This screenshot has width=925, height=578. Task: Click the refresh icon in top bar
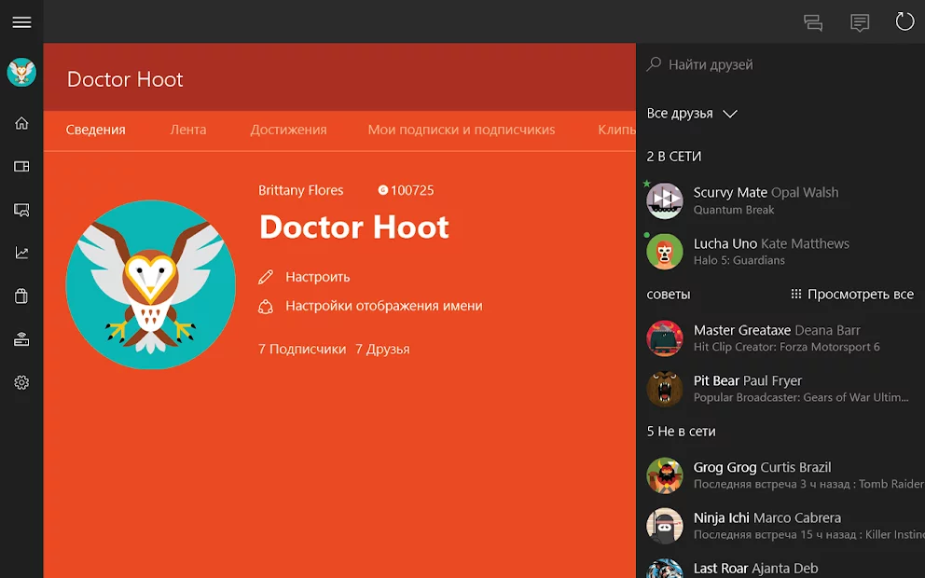click(904, 21)
